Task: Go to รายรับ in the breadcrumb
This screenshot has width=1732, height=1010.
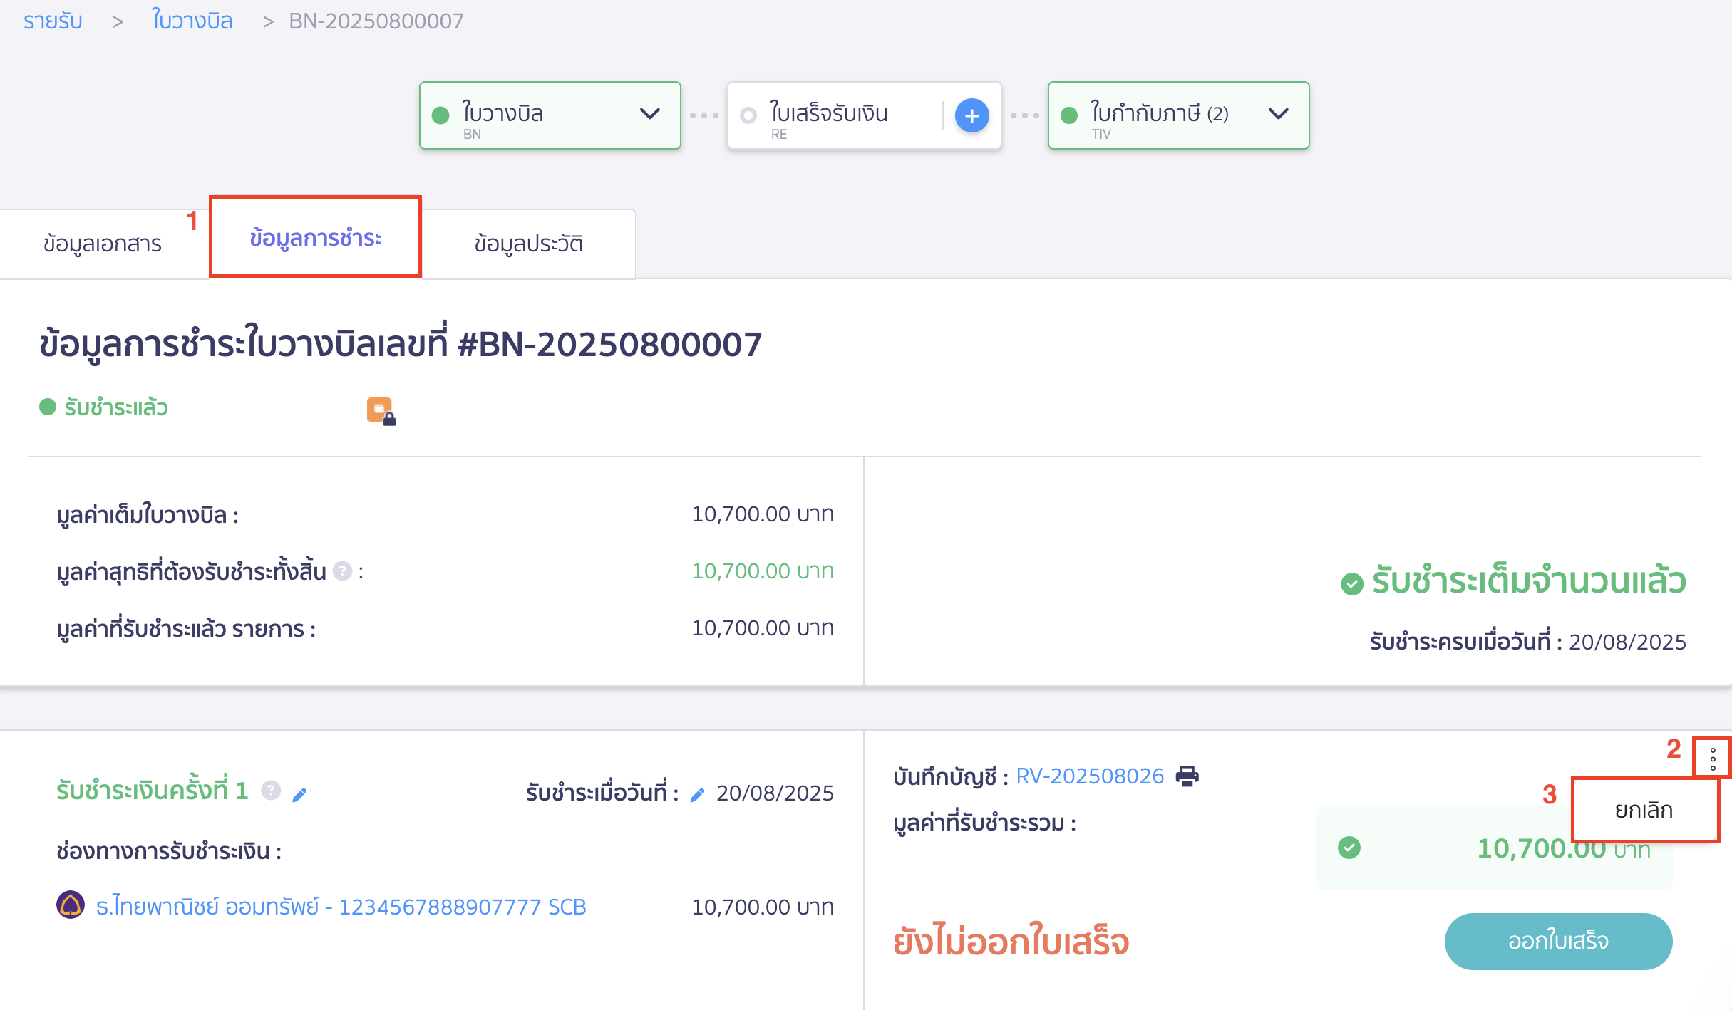Action: (x=53, y=21)
